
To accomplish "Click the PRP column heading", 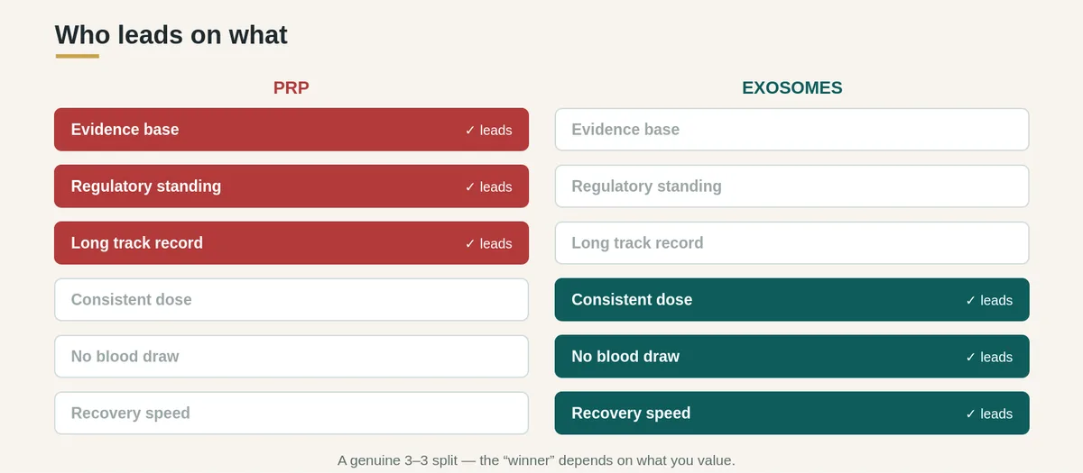I will point(292,88).
